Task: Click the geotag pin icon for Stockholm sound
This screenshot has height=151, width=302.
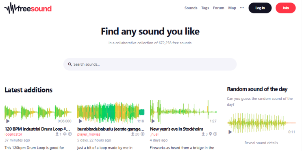Action: click(211, 134)
